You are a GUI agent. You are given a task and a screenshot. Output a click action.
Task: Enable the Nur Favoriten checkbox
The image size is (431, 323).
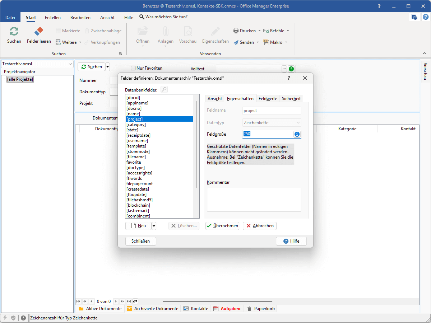tap(133, 68)
